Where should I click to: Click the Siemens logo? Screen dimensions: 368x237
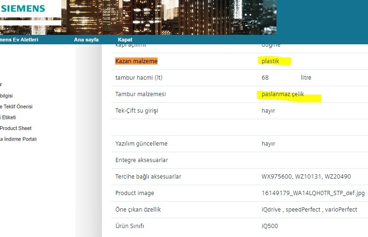23,8
